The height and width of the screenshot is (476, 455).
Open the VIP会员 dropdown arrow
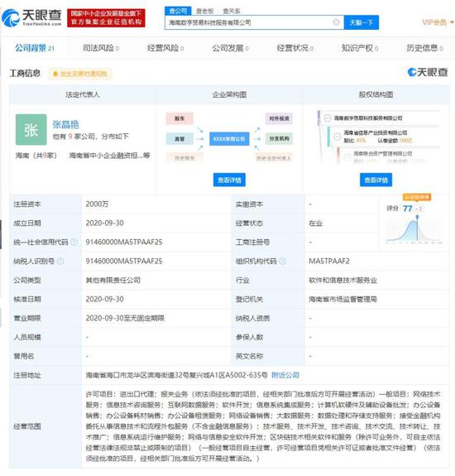tap(452, 22)
